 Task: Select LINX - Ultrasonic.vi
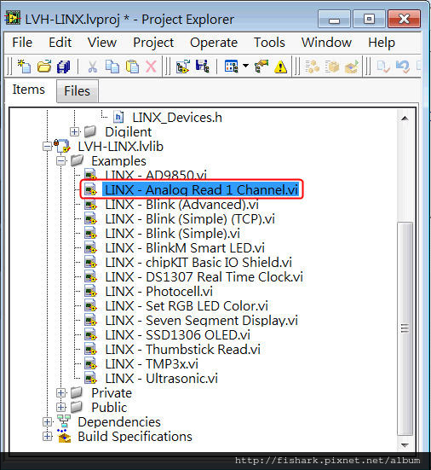point(162,378)
